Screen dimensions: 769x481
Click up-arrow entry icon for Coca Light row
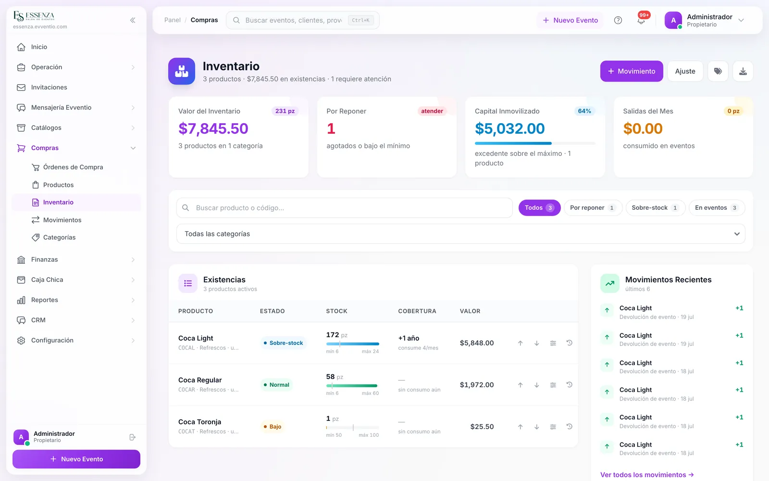point(520,343)
